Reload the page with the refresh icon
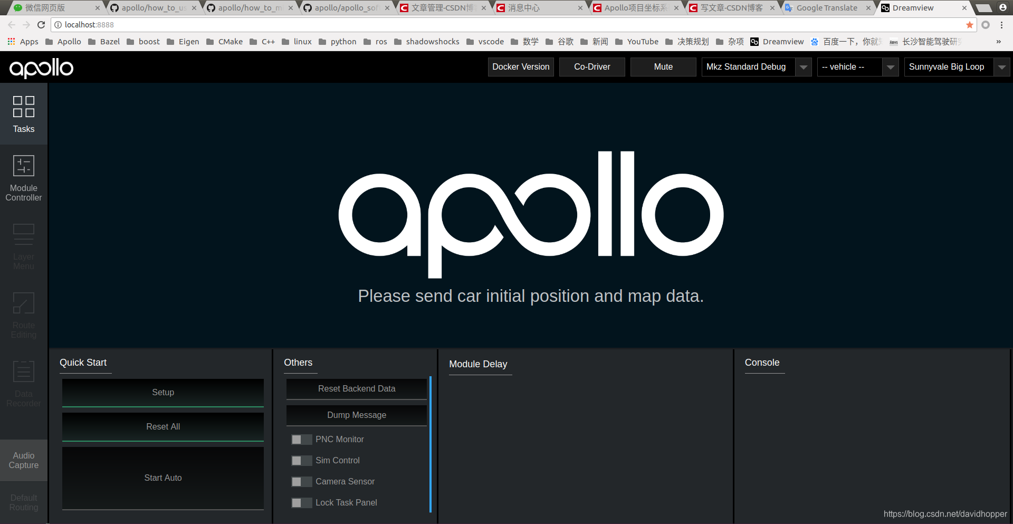1013x524 pixels. pos(41,25)
